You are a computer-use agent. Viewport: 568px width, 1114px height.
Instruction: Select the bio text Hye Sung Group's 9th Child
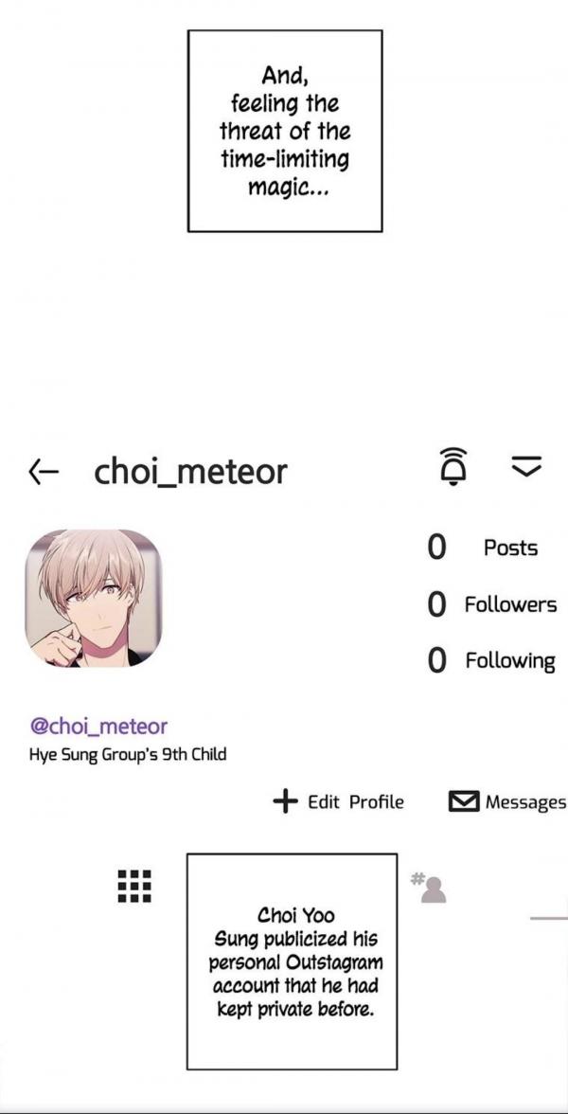pyautogui.click(x=128, y=754)
